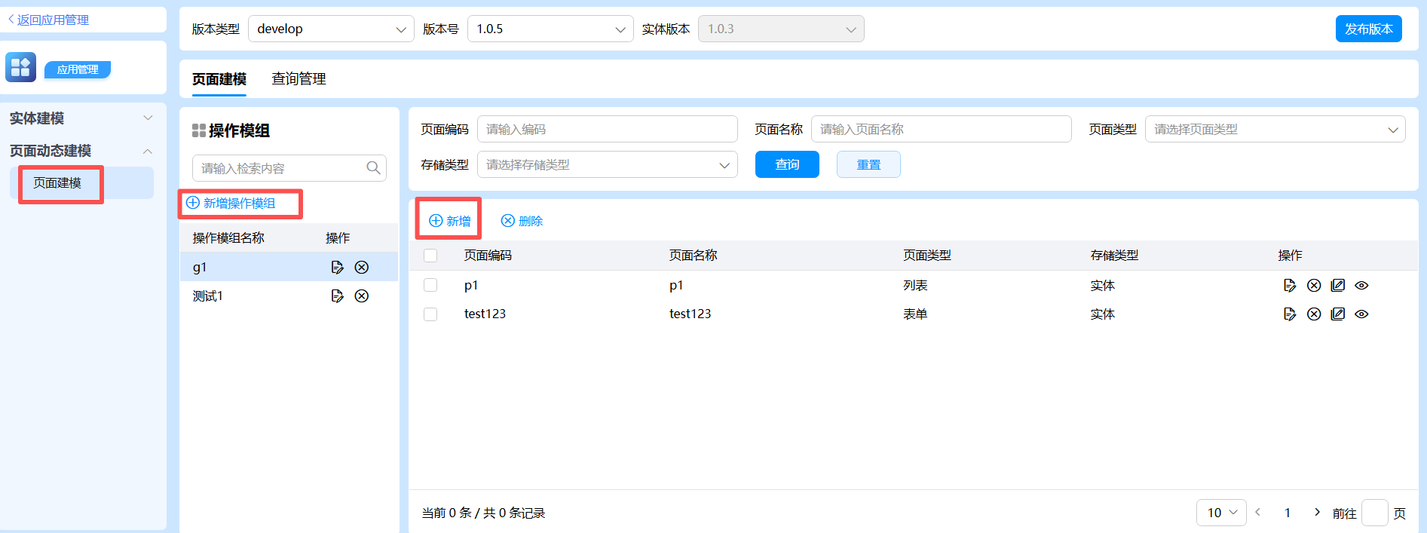Tick the test123 row checkbox
Screen dimensions: 1427x533
click(x=430, y=314)
